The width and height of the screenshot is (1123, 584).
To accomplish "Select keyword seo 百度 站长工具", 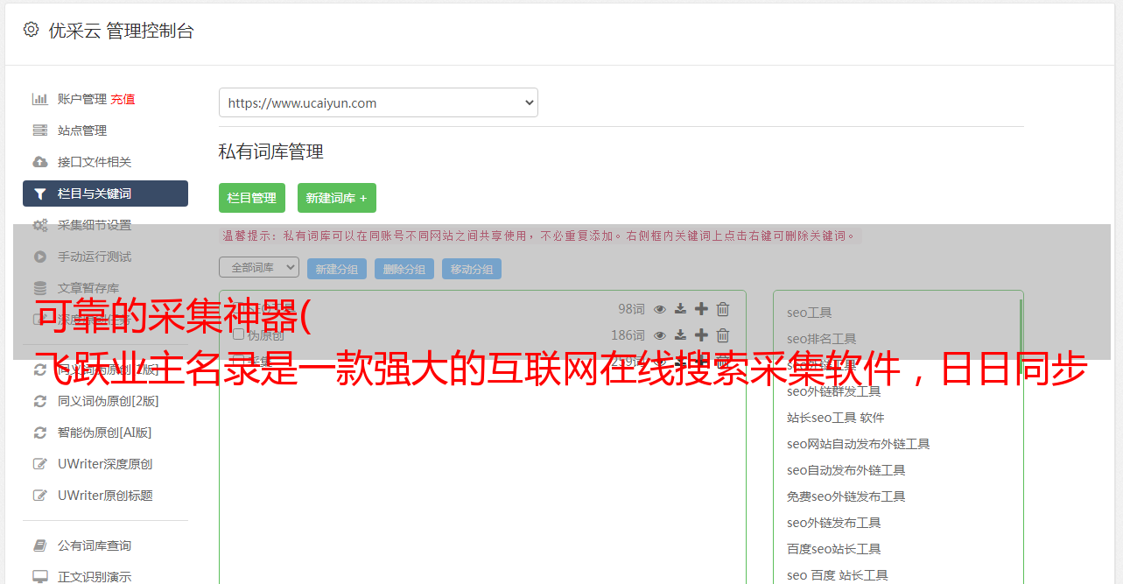I will [838, 575].
